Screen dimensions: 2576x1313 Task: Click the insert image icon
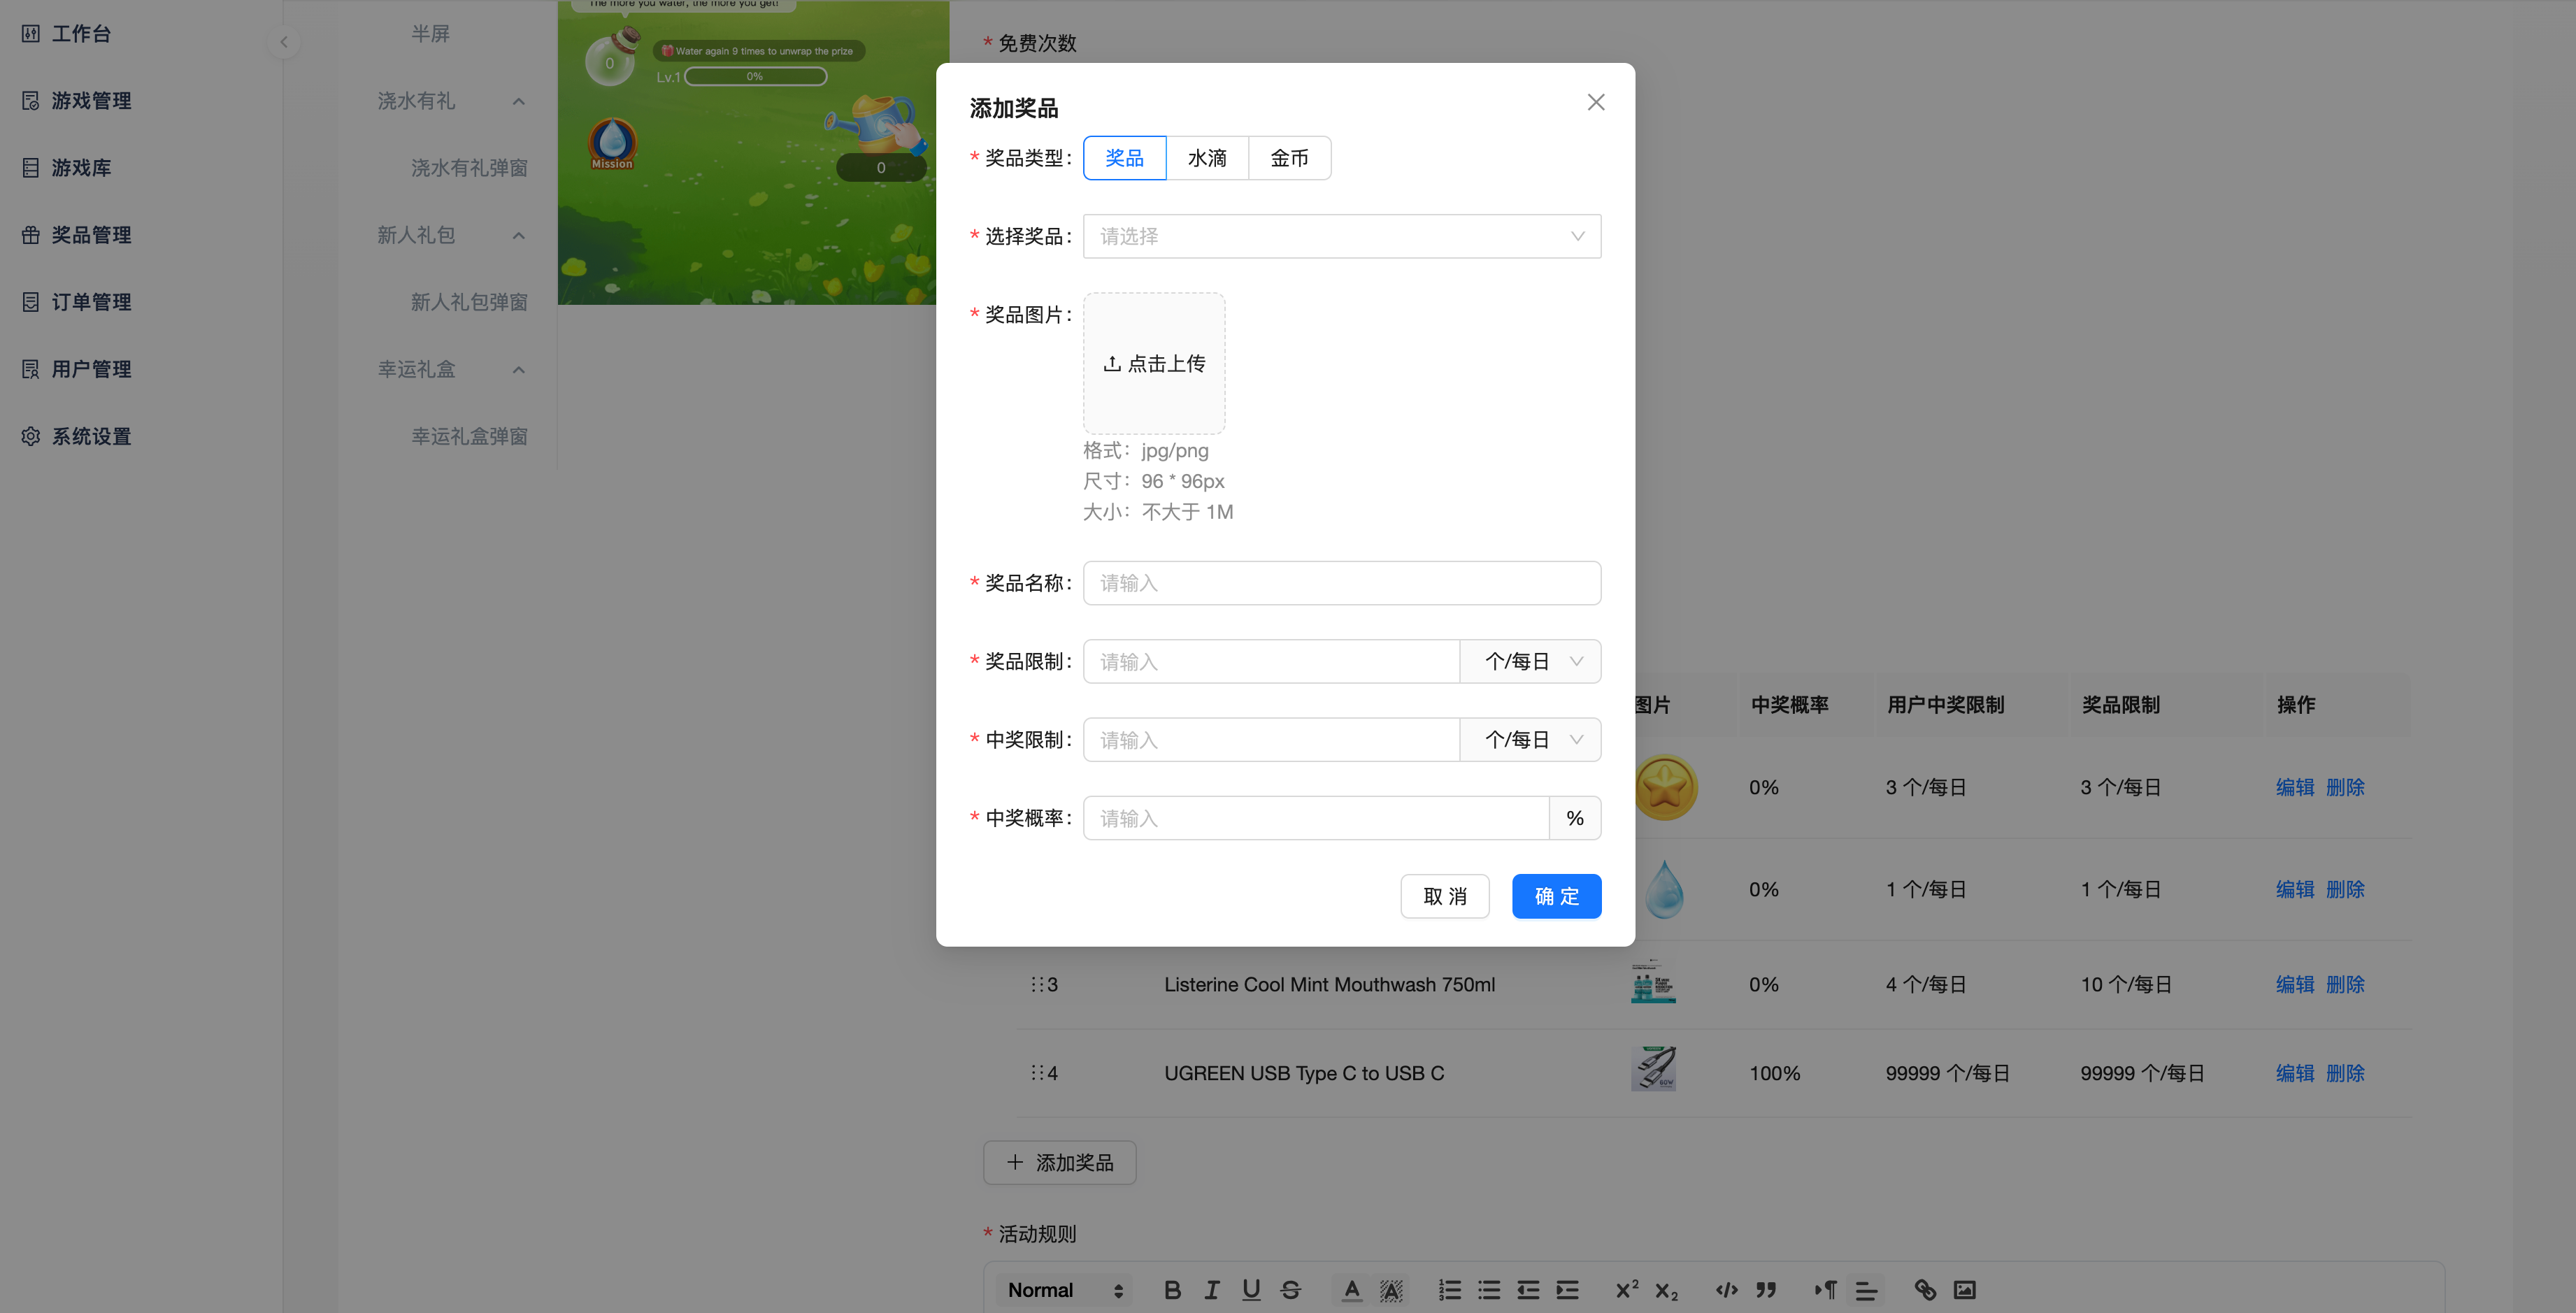tap(1964, 1290)
